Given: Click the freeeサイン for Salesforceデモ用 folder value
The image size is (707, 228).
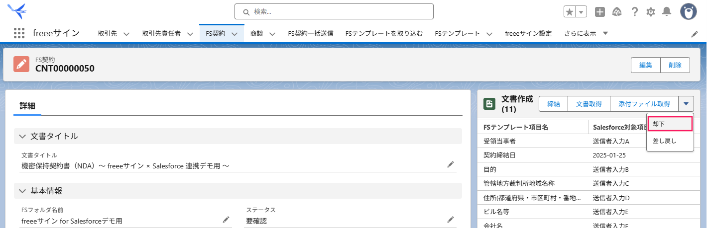Looking at the screenshot, I should 72,221.
